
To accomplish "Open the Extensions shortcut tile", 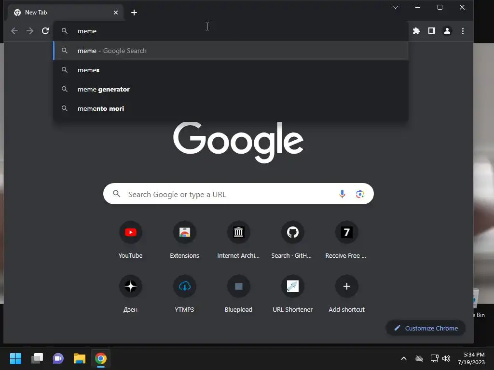I will click(x=185, y=240).
